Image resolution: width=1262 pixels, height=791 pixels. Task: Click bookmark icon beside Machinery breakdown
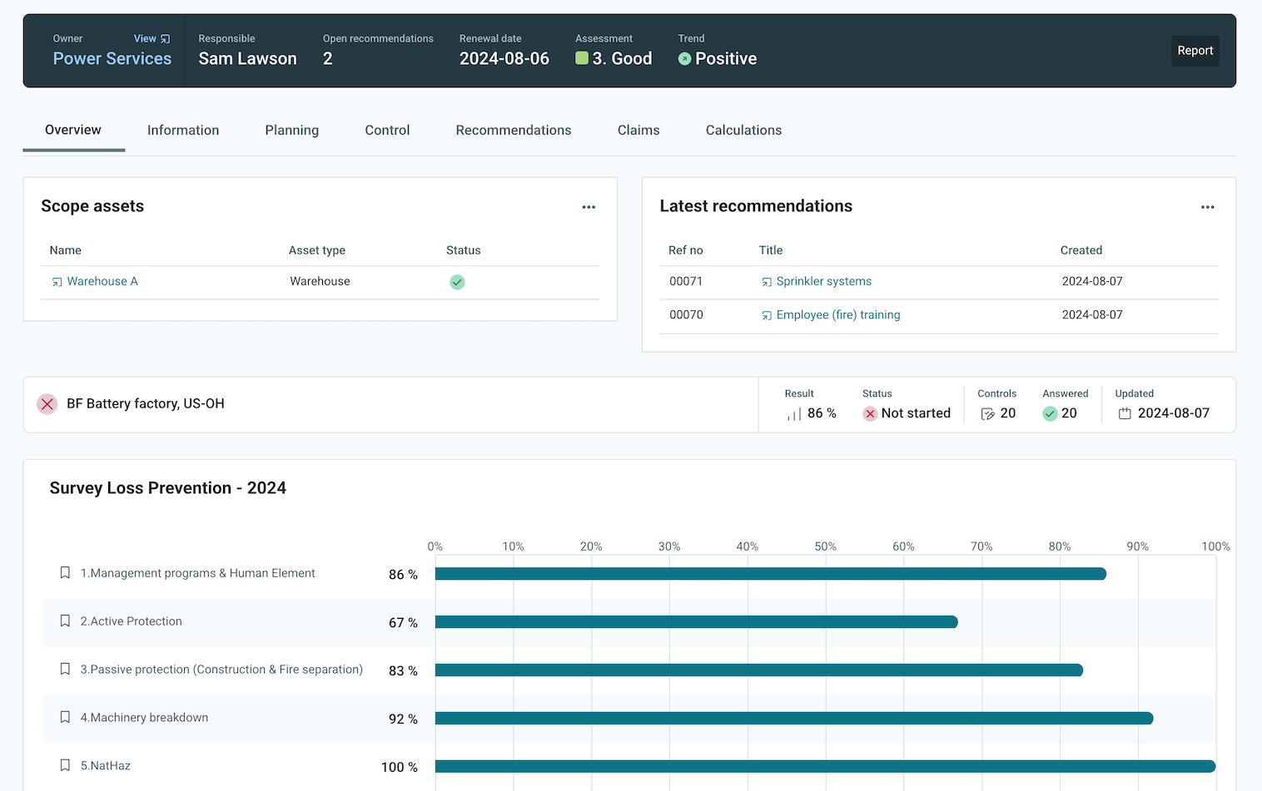[65, 718]
